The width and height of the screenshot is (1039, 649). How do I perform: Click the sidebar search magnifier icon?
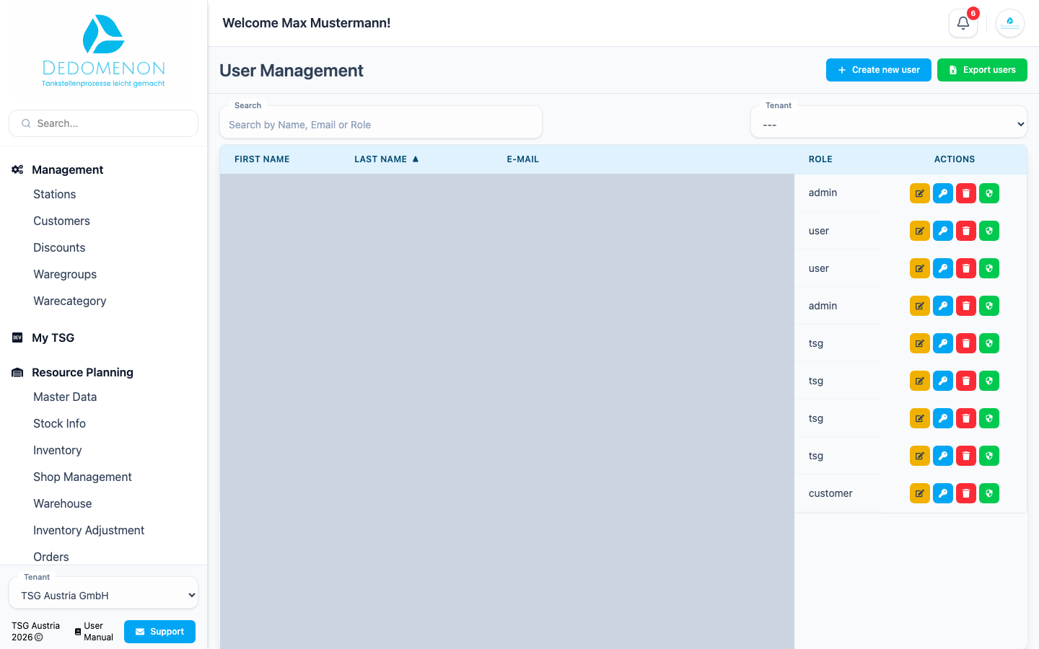(x=26, y=123)
